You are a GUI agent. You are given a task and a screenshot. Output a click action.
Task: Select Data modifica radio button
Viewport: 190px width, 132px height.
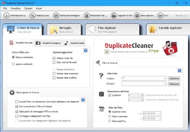(x=110, y=121)
